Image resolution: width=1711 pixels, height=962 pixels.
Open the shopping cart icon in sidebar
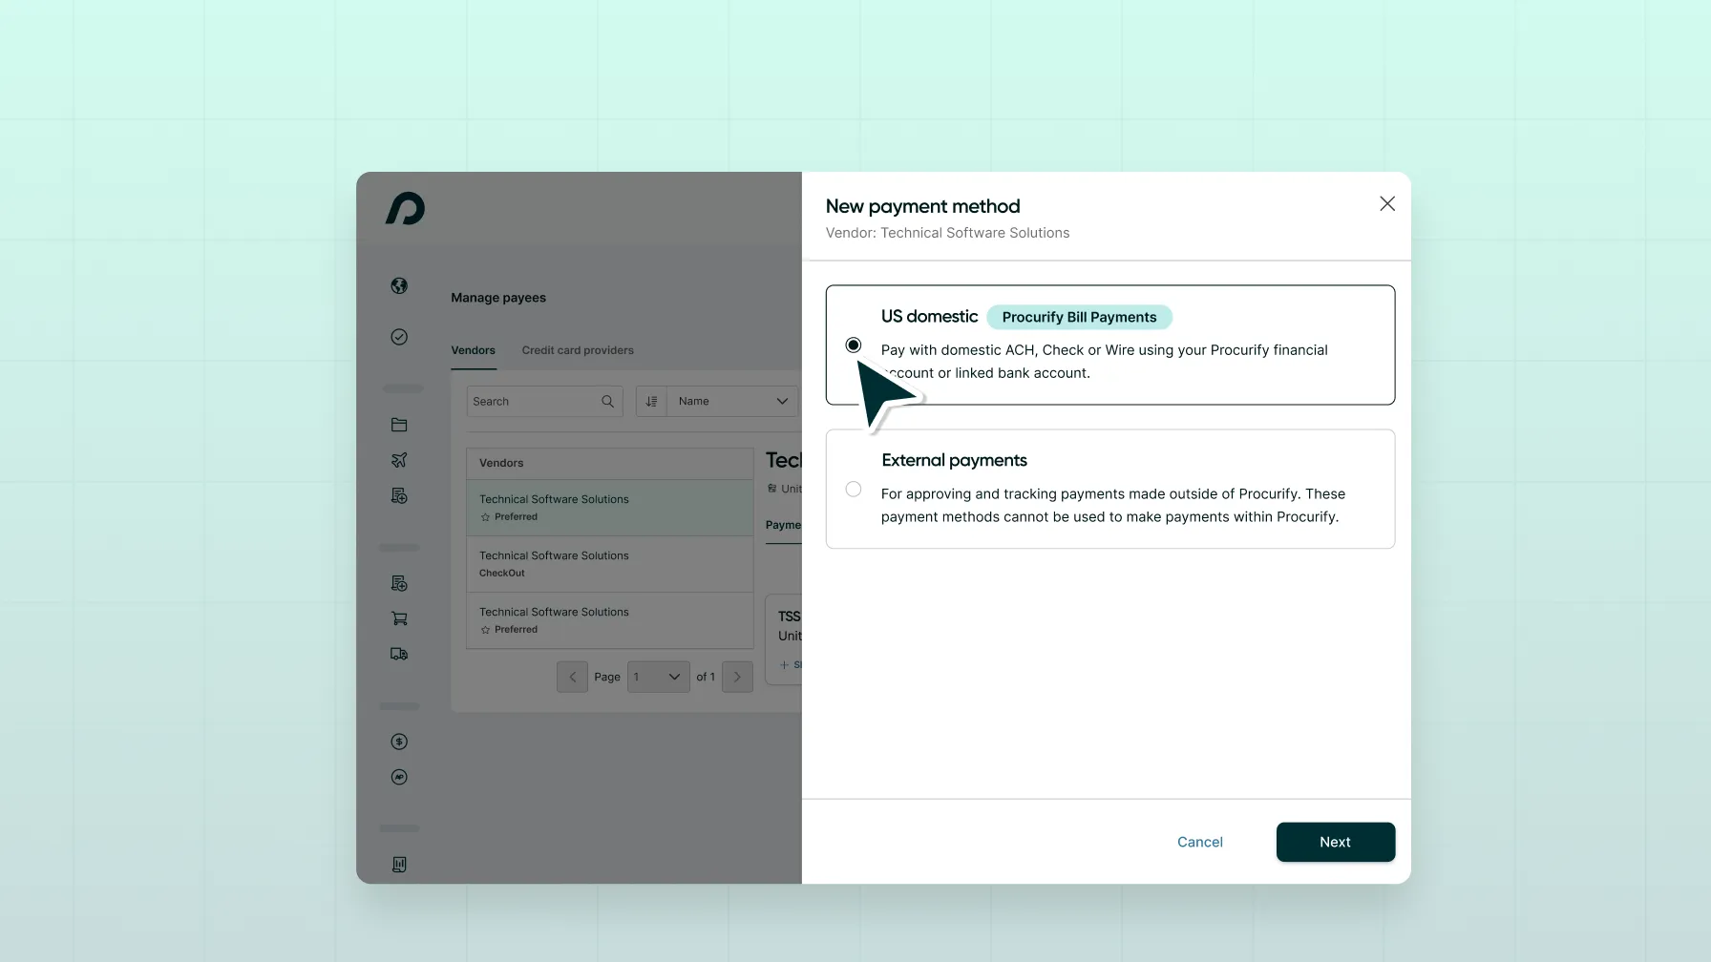click(x=399, y=618)
